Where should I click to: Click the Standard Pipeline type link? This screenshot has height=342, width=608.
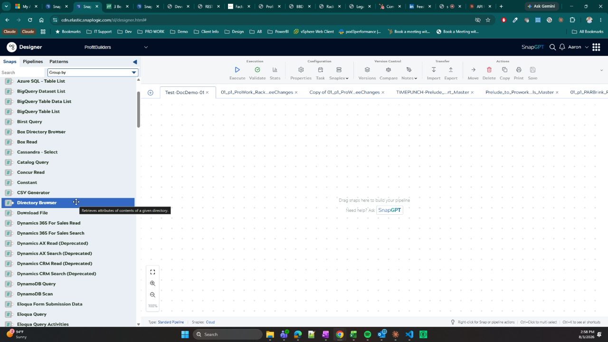[x=171, y=322]
